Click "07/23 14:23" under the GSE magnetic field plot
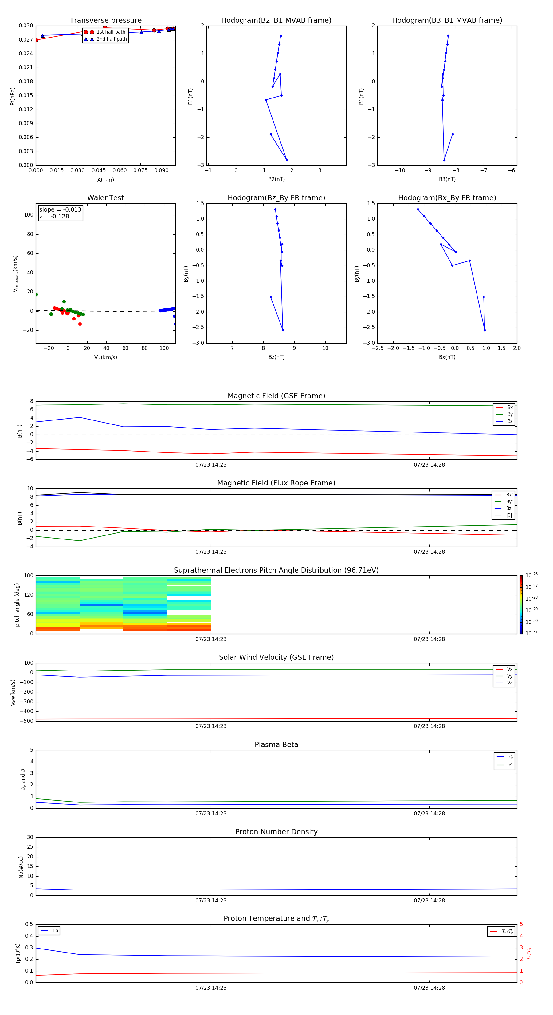This screenshot has width=553, height=1015. coord(211,465)
